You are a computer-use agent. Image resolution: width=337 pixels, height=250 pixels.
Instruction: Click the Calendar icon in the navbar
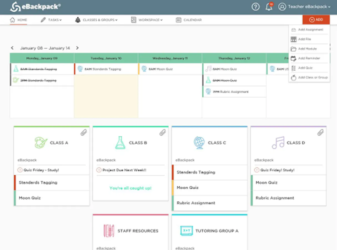(x=179, y=20)
